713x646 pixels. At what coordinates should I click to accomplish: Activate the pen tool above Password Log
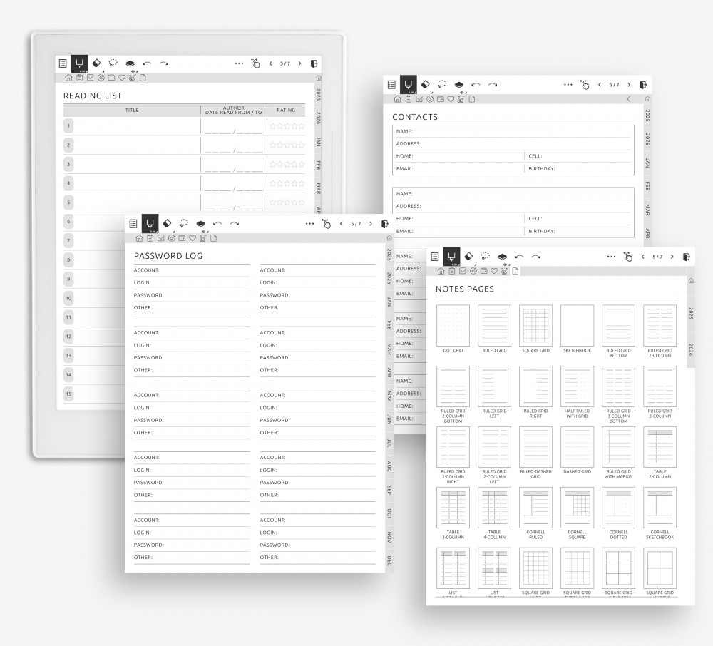pos(150,223)
